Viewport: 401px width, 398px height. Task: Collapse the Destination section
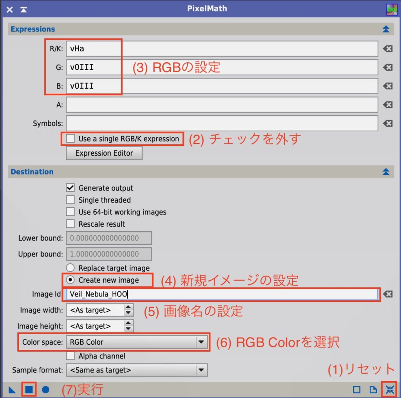point(386,172)
